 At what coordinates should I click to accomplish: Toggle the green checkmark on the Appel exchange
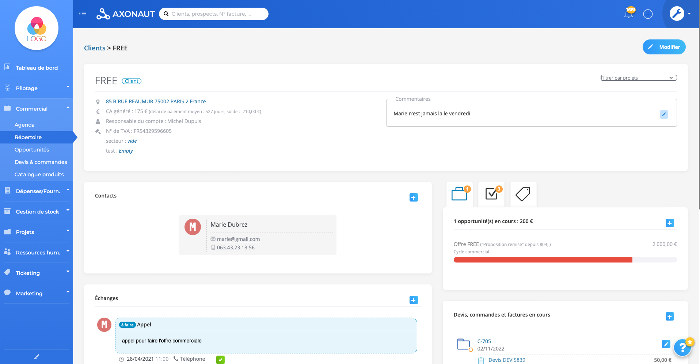click(220, 359)
